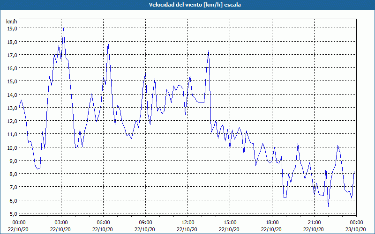
Task: Select the '10,0' y-axis value
Action: [x=13, y=147]
